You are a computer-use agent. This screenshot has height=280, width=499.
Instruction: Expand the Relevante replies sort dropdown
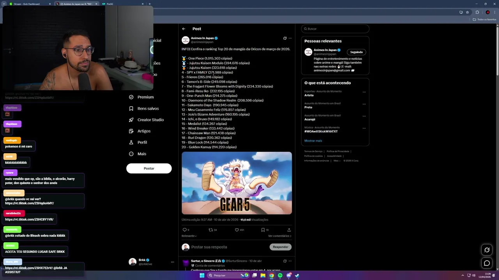tap(189, 236)
